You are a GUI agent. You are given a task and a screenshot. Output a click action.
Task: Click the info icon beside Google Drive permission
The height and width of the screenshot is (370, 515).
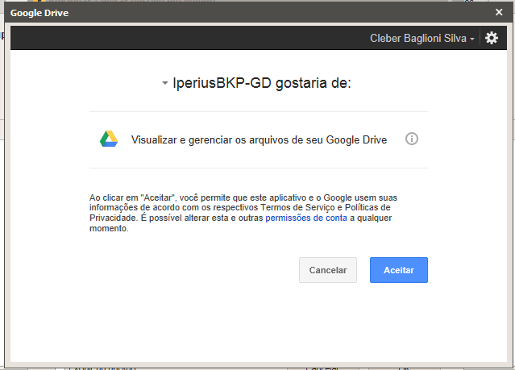coord(412,139)
